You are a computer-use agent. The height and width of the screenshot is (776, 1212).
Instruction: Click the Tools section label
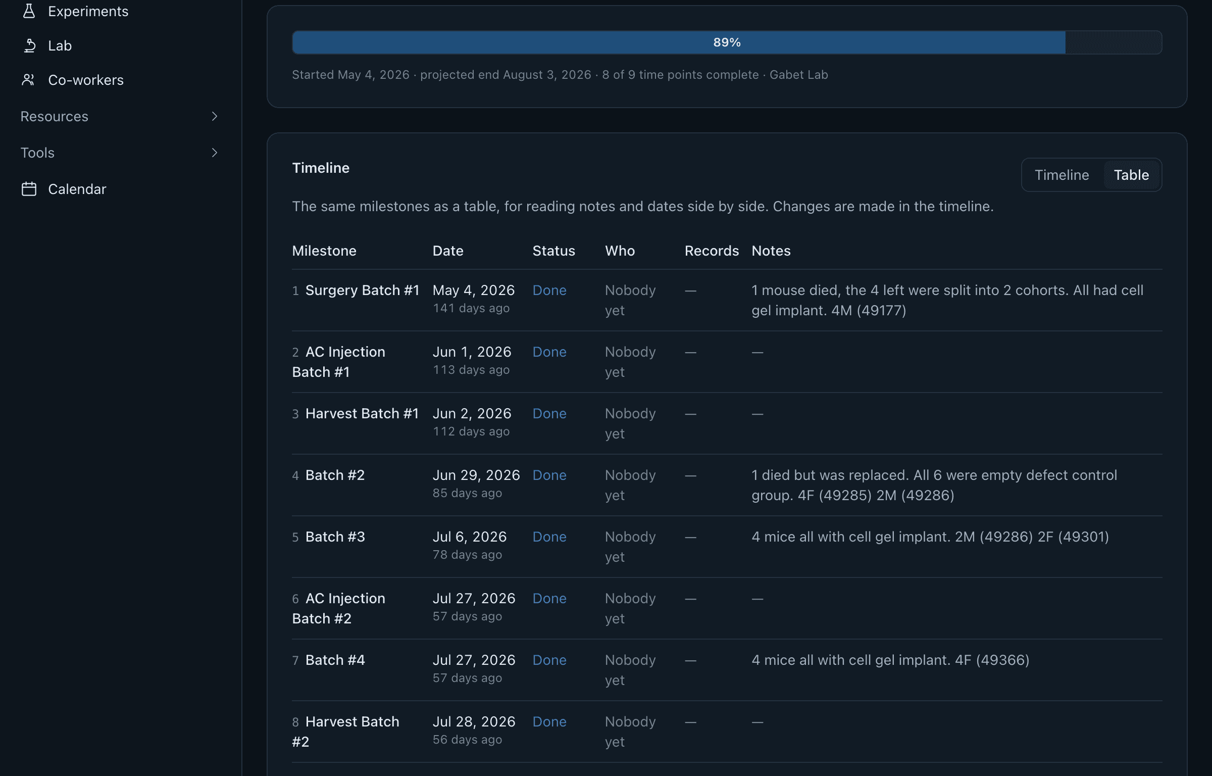click(37, 153)
